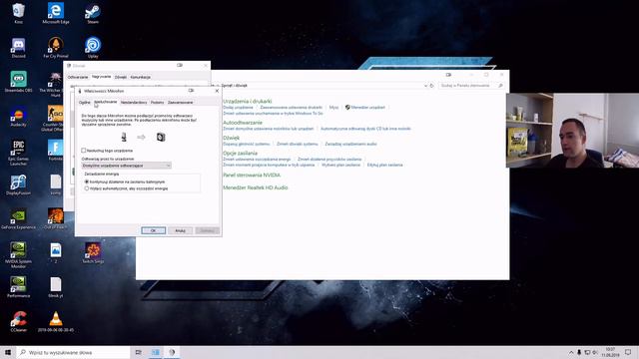Click the taskbar search box
The image size is (639, 359).
[x=73, y=352]
